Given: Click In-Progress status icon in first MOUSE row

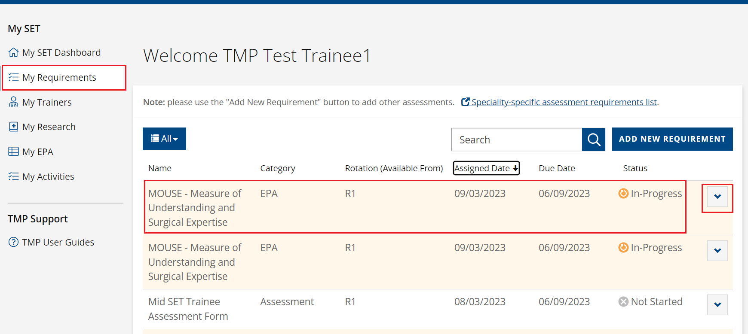Looking at the screenshot, I should point(623,194).
